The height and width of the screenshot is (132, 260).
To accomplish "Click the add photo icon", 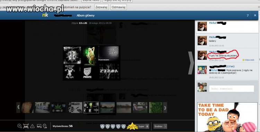I will pyautogui.click(x=39, y=126).
